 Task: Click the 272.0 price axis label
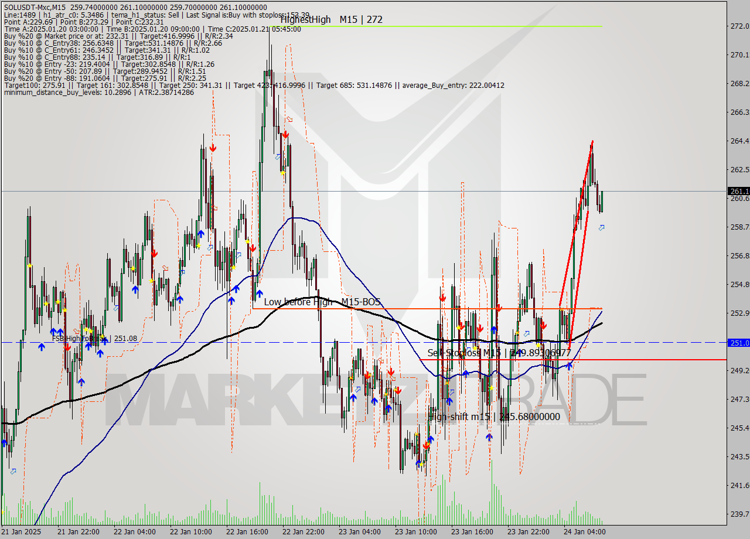[x=739, y=26]
